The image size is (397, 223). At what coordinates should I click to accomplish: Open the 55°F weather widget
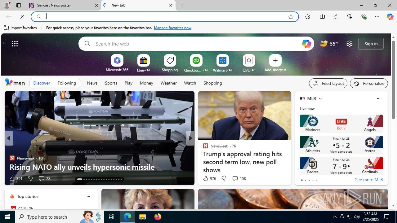329,44
